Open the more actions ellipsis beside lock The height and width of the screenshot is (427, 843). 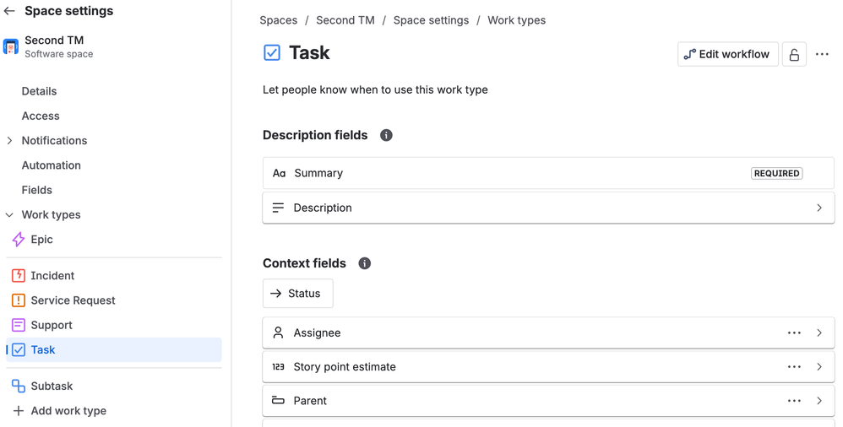coord(822,54)
